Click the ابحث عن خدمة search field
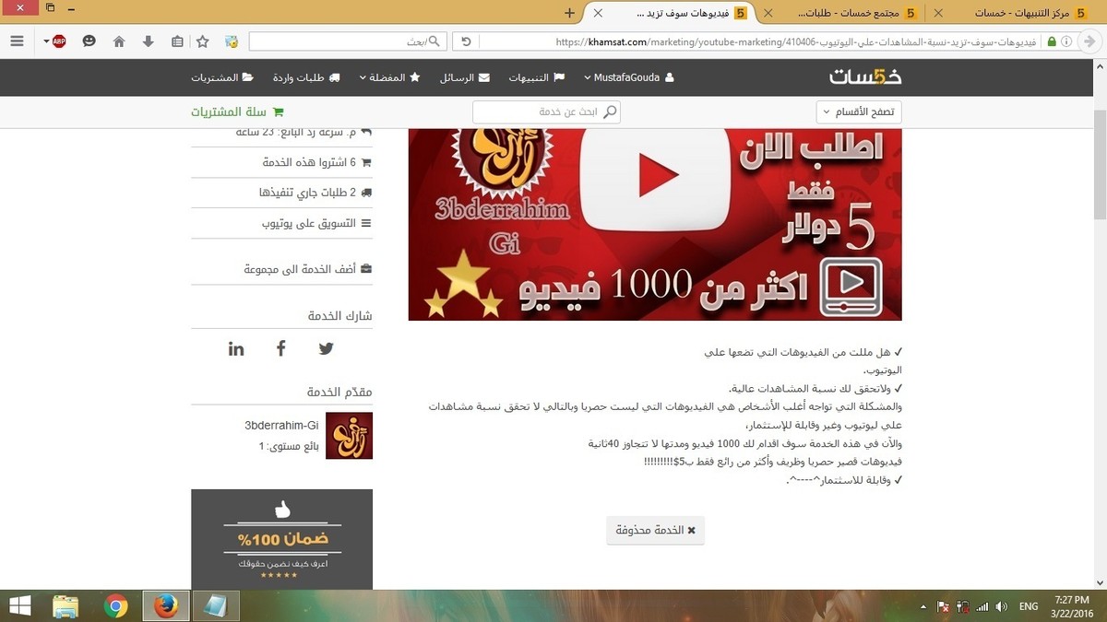The image size is (1107, 622). (546, 111)
